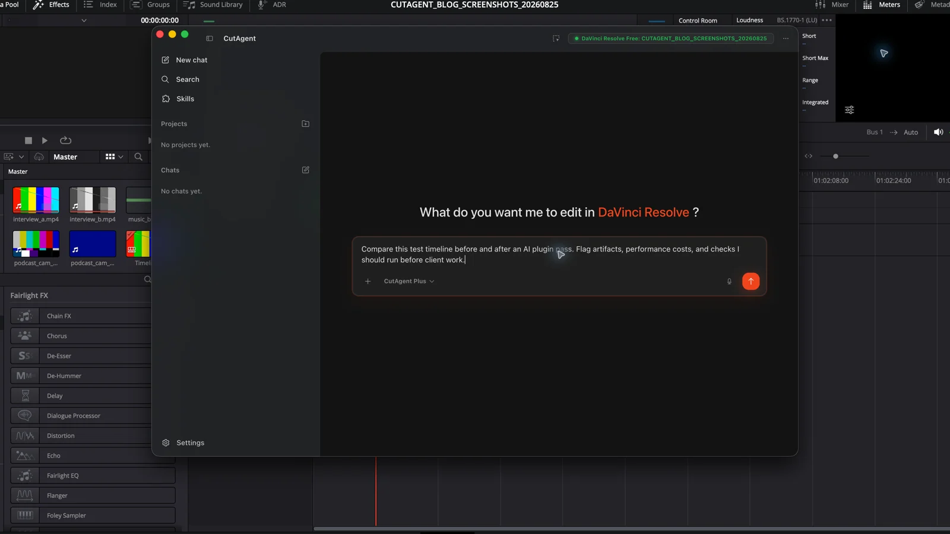Click the CutAgent screenshot capture icon
Screen dimensions: 950x534
coord(556,39)
